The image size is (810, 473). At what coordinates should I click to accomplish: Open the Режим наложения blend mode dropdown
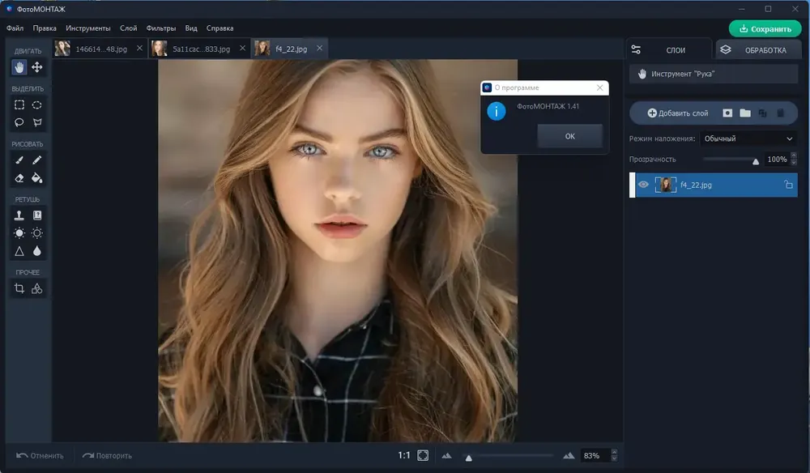[x=748, y=138]
